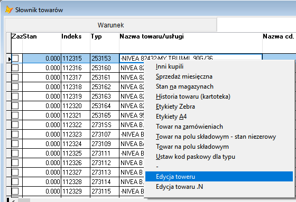Tick the checkbox in row 112319
The width and height of the screenshot is (296, 202).
pos(15,96)
